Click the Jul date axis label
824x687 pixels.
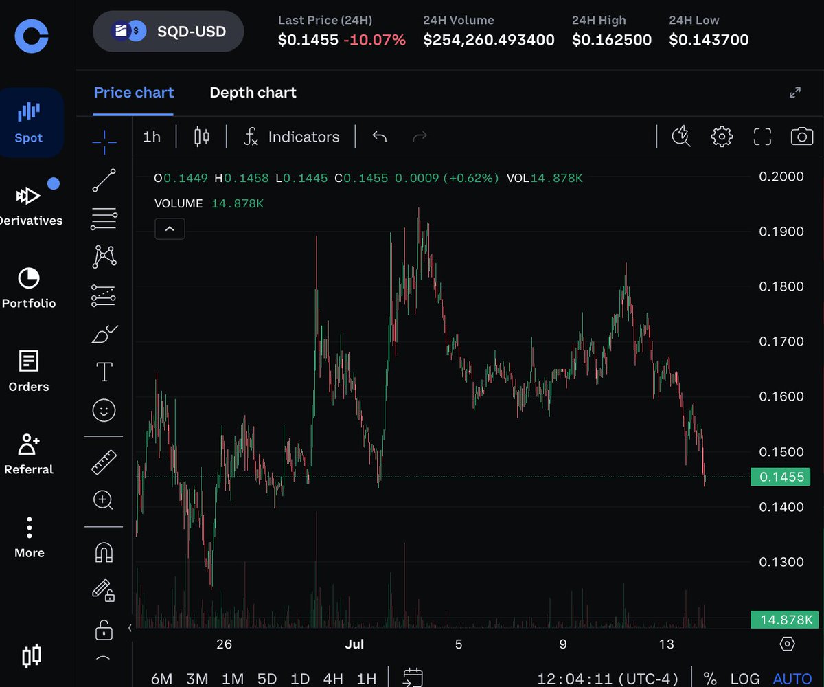tap(354, 644)
